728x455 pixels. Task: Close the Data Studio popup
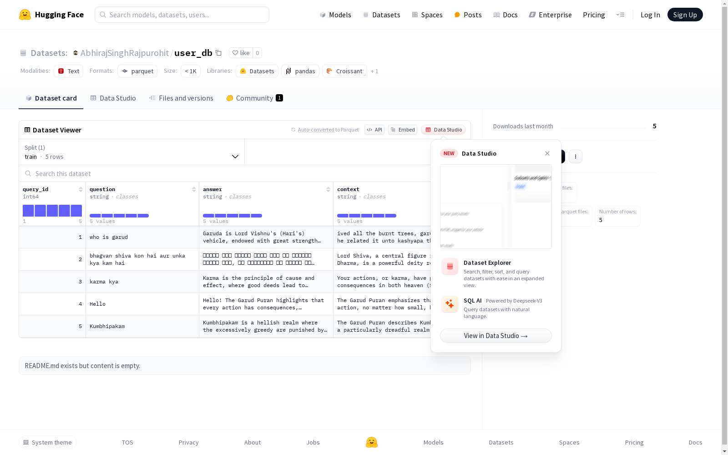[x=547, y=153]
